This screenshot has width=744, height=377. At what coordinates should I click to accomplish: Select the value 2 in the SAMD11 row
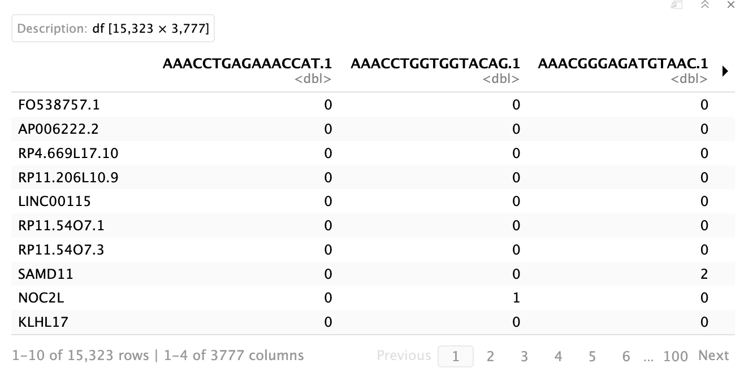(704, 274)
